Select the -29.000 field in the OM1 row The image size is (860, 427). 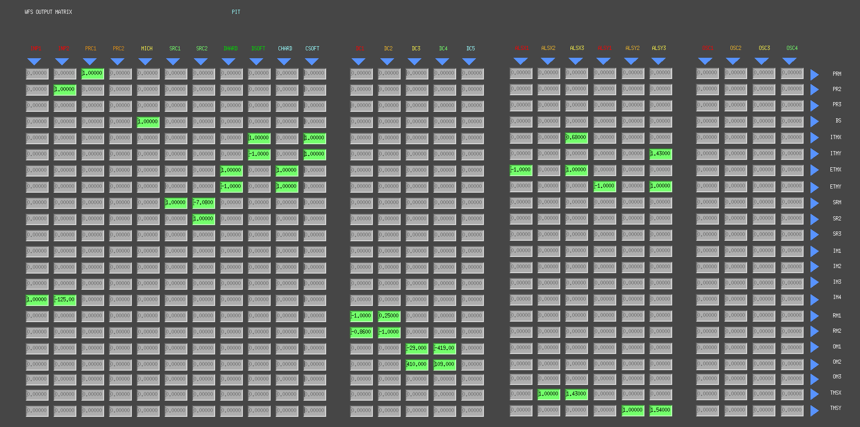point(417,348)
